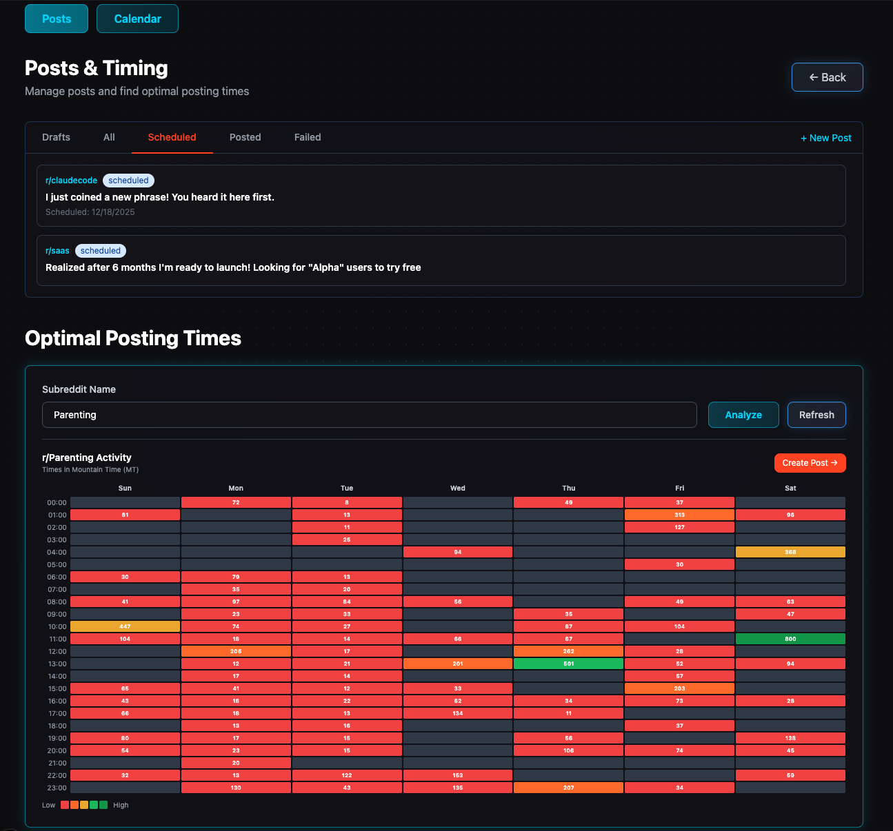Viewport: 893px width, 831px height.
Task: Refresh the subreddit activity data
Action: point(816,415)
